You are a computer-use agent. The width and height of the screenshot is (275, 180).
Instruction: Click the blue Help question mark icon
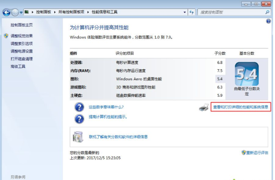(x=268, y=21)
